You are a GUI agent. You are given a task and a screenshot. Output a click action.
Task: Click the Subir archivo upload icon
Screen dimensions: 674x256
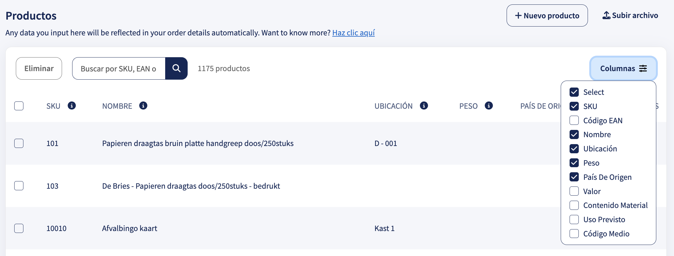coord(606,15)
